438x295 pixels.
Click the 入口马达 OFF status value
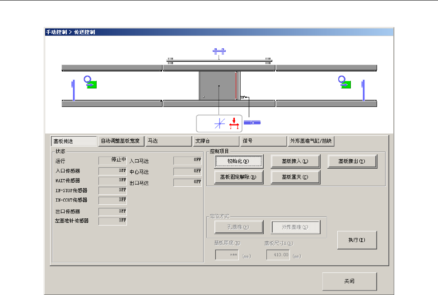tap(187, 161)
